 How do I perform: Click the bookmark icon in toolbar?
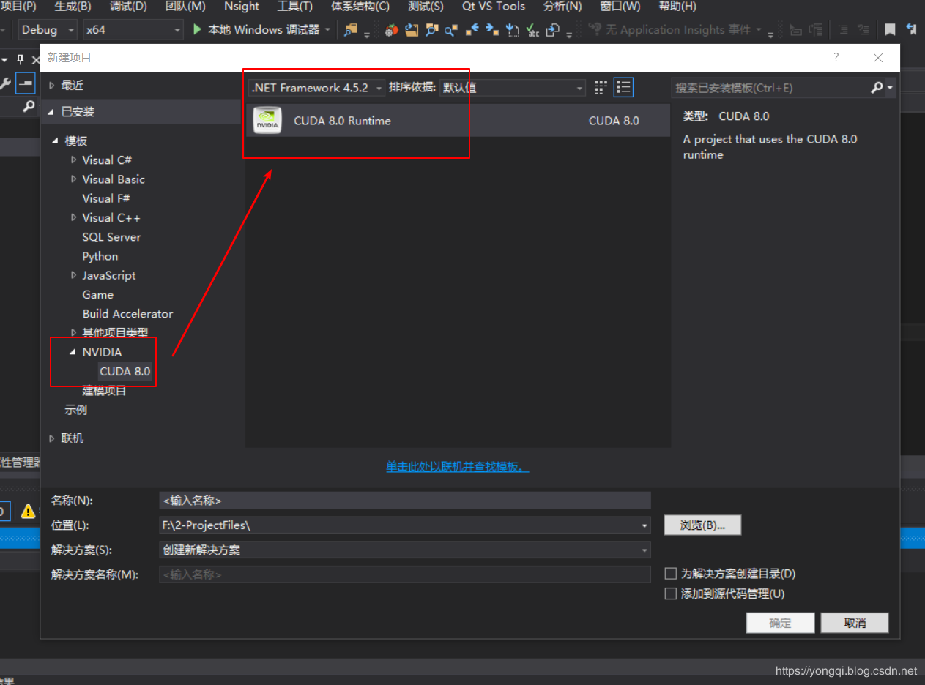890,30
